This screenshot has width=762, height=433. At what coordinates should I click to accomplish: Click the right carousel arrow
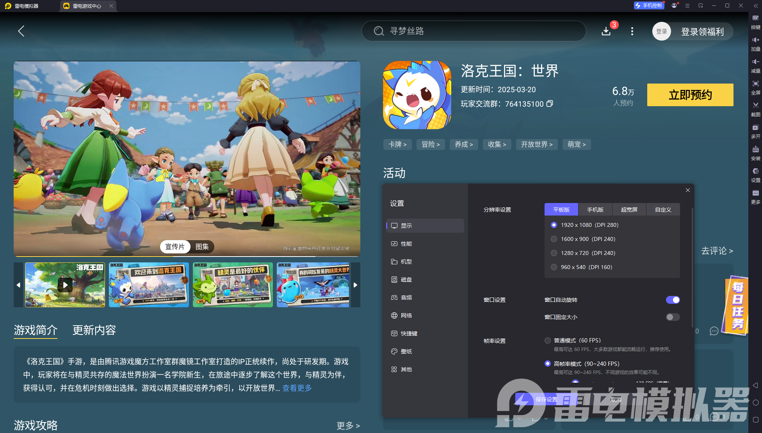click(355, 285)
